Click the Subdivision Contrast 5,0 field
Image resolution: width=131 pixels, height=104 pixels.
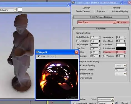coord(119,70)
